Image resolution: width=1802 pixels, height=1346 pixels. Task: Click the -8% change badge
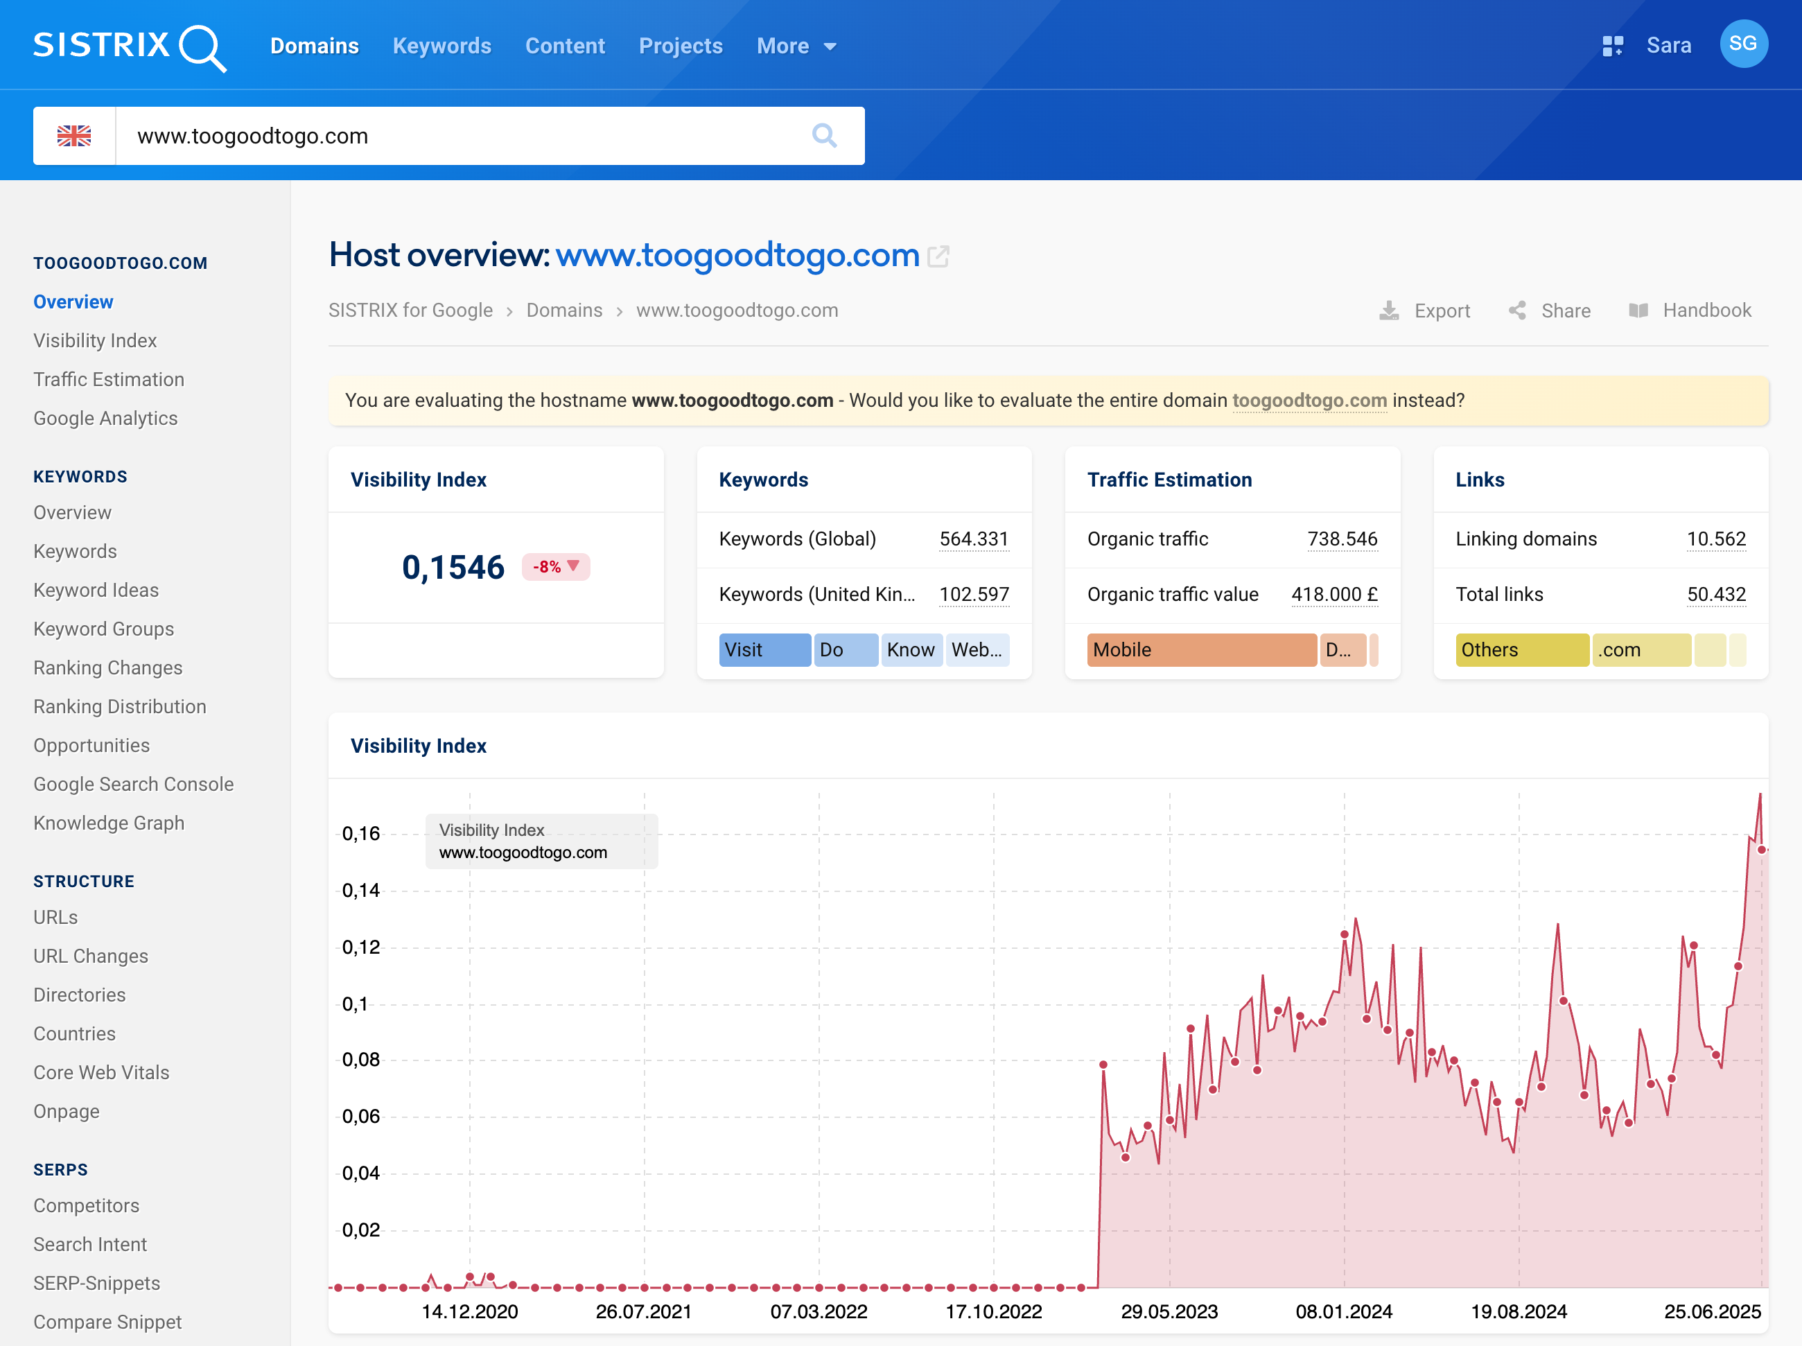(556, 566)
